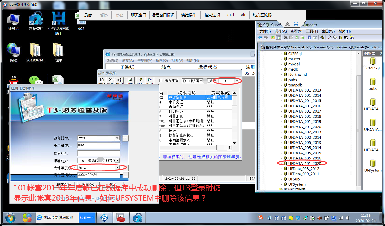Click the new database cylinder icon in SQL toolbar
This screenshot has width=385, height=226.
pos(341,37)
